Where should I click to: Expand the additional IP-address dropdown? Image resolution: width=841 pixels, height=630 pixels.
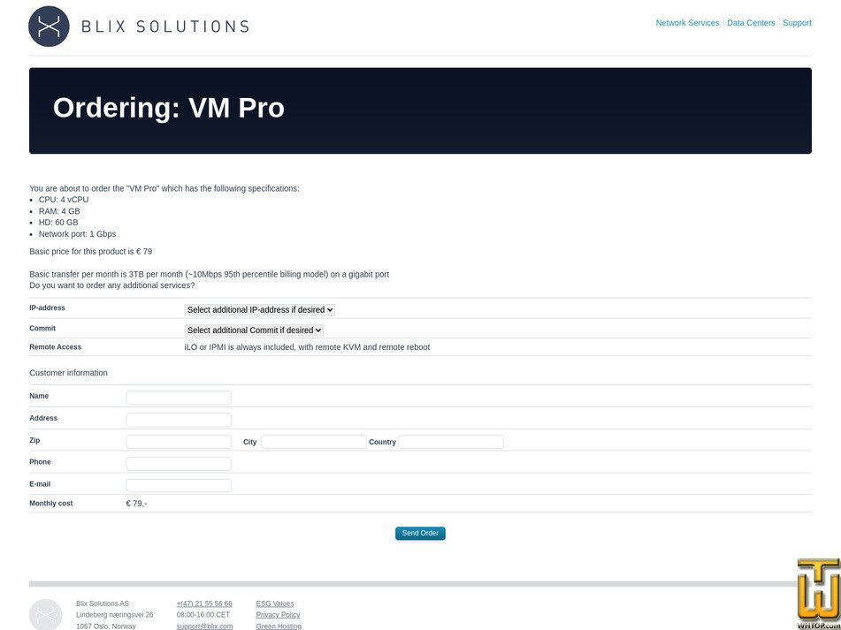tap(260, 309)
